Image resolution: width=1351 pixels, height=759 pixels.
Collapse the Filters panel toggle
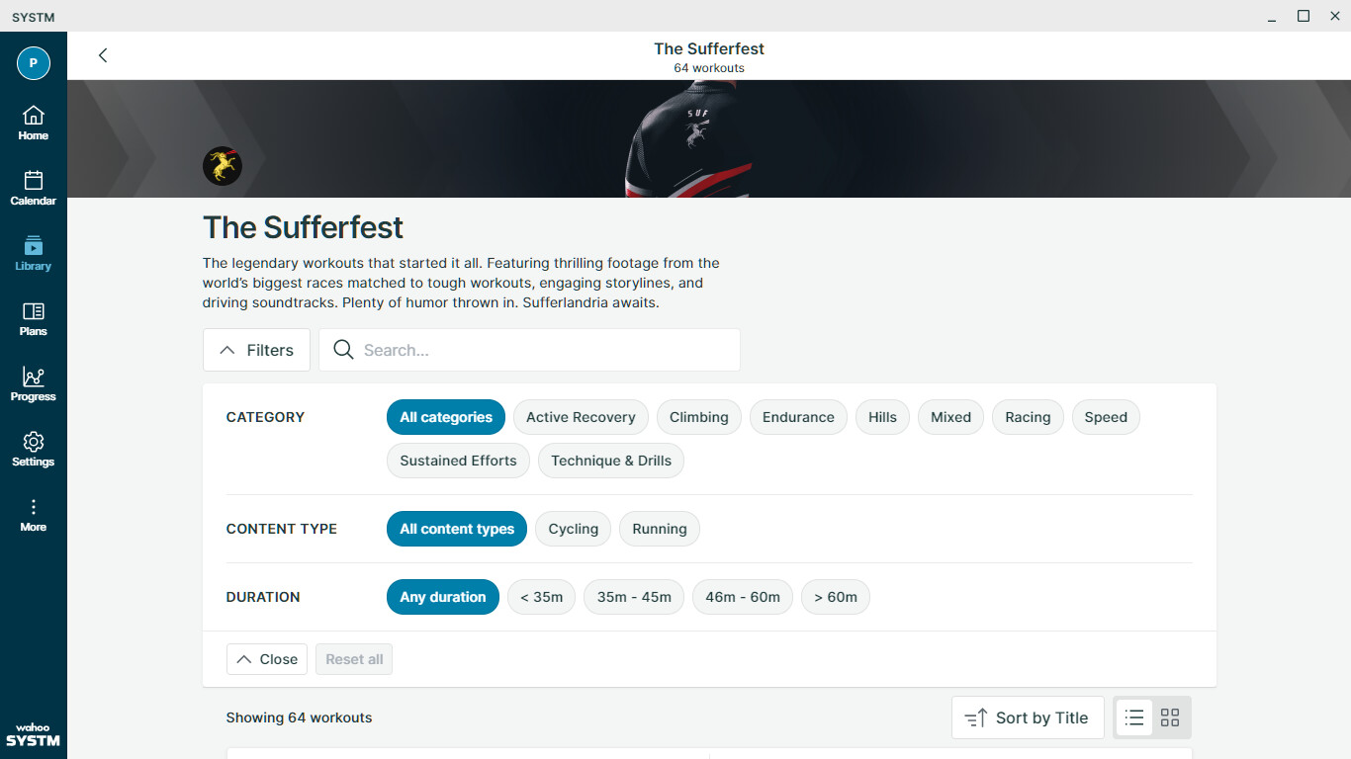[256, 350]
